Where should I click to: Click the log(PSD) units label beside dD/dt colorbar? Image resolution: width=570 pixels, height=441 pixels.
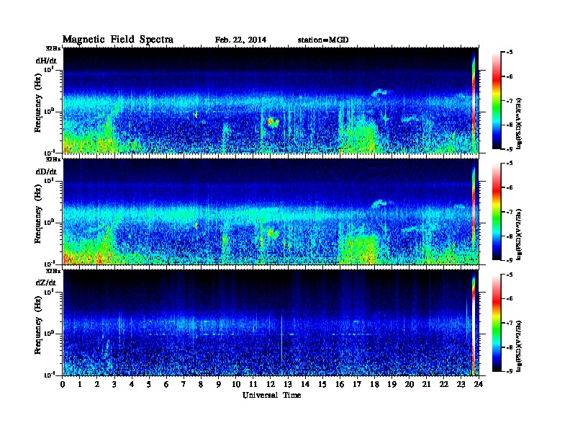(519, 234)
